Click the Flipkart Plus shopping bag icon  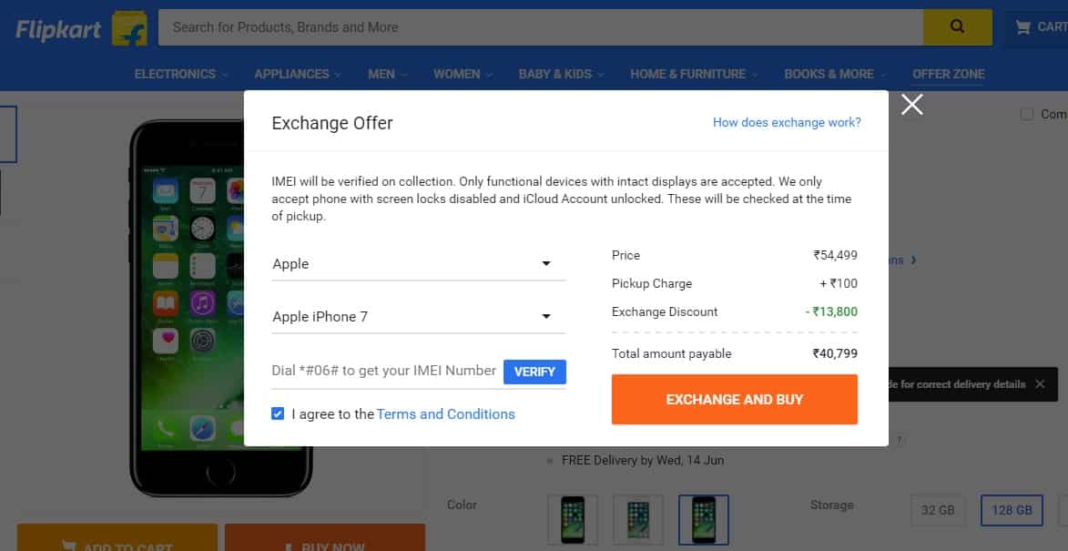pyautogui.click(x=129, y=28)
